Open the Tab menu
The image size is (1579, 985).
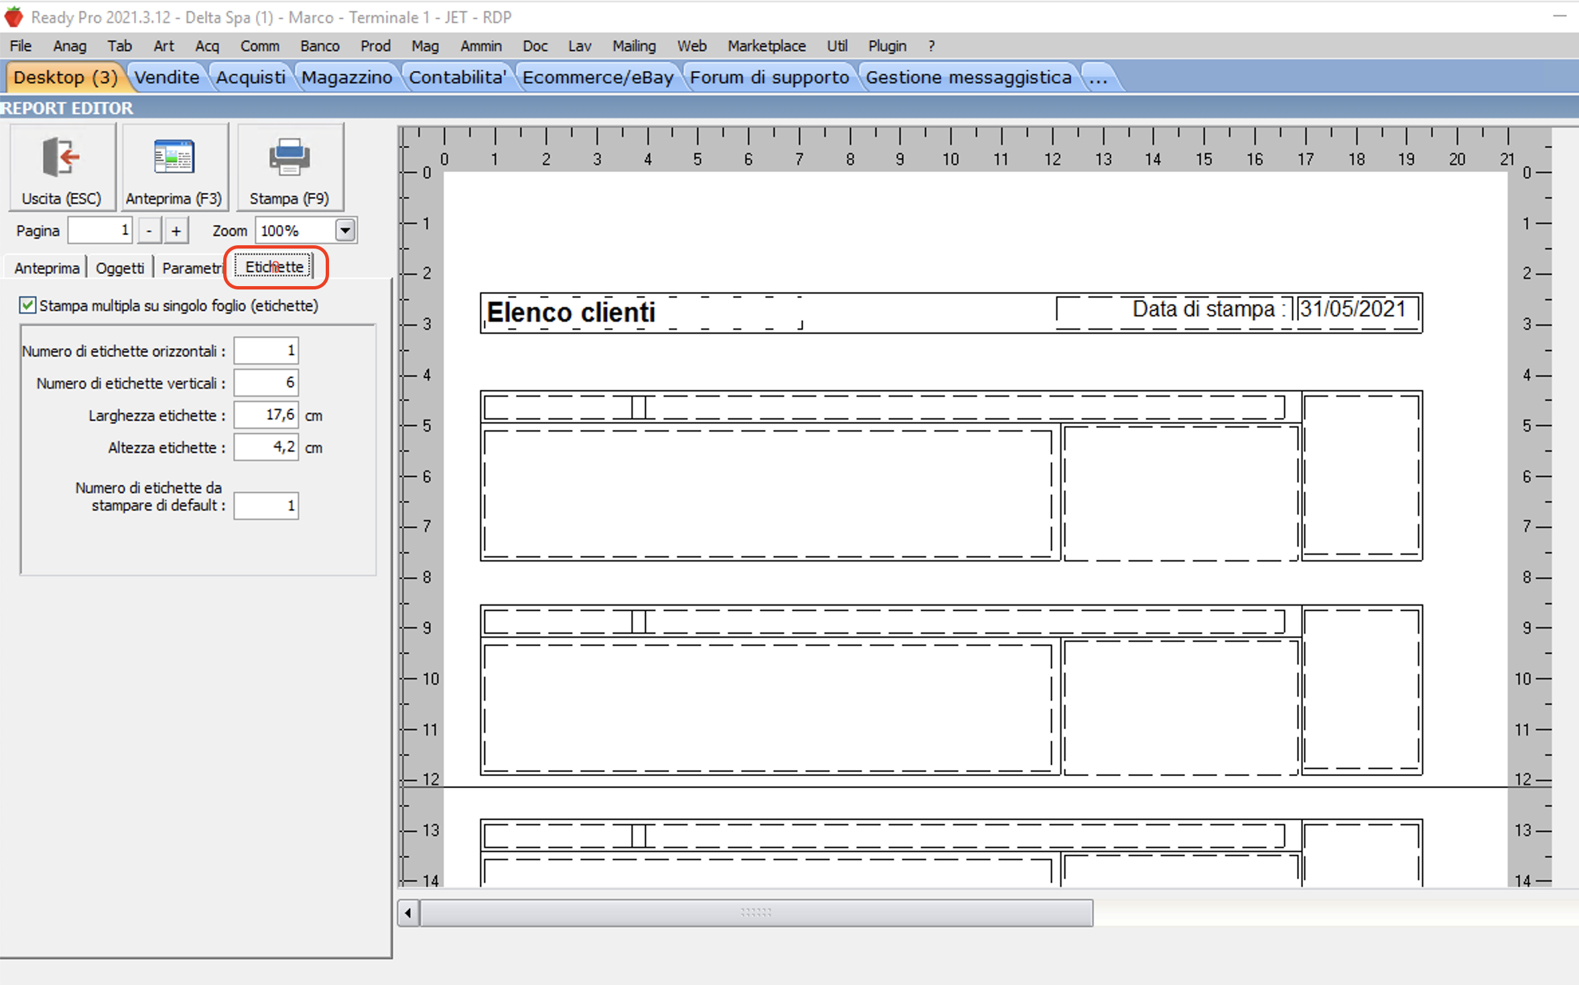[x=119, y=46]
